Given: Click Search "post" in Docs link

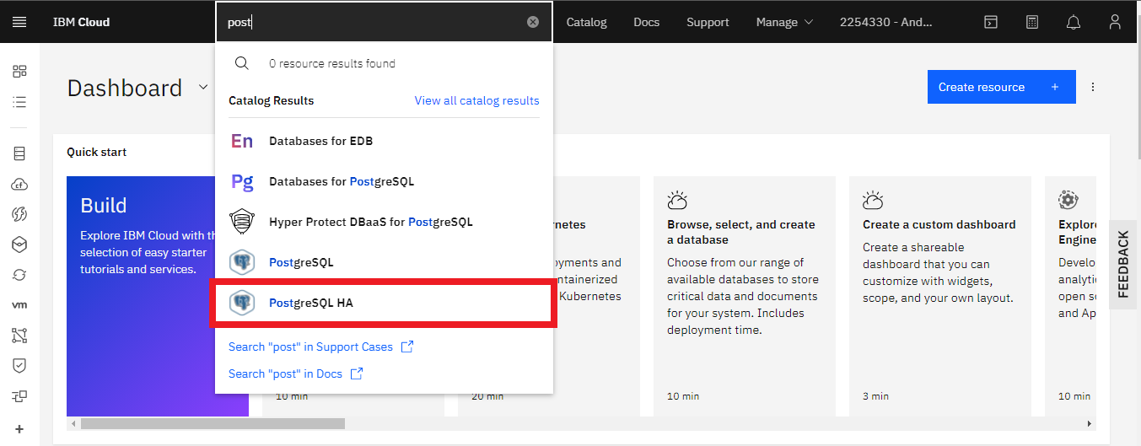Looking at the screenshot, I should pos(296,373).
